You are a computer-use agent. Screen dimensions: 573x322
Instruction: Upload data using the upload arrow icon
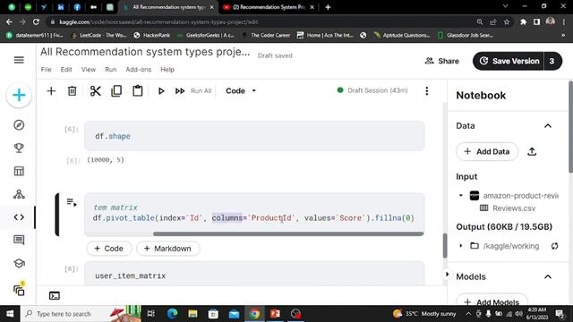click(x=532, y=151)
